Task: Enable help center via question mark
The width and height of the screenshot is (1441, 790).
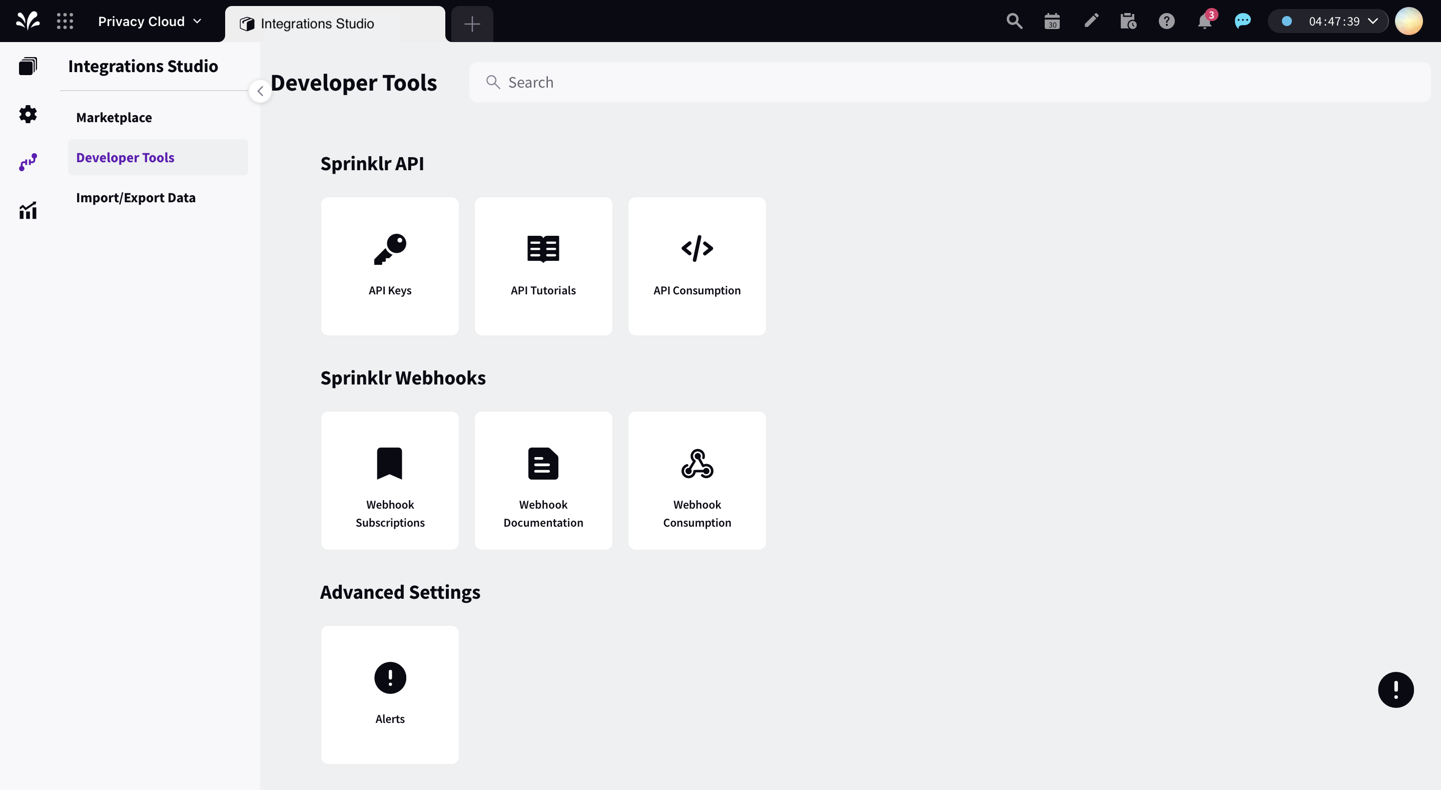Action: [x=1167, y=21]
